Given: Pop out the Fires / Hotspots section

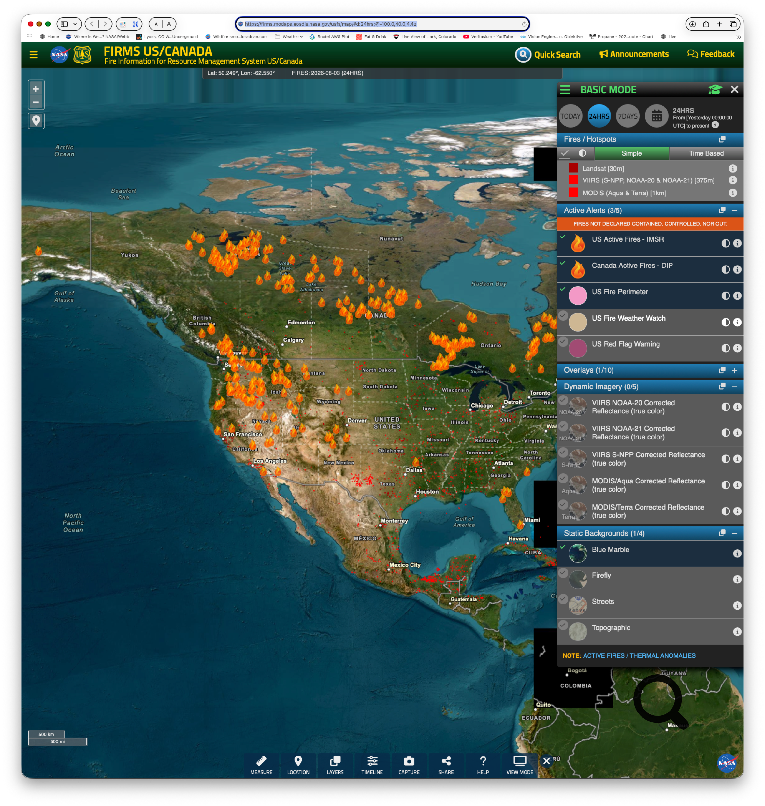Looking at the screenshot, I should click(x=722, y=139).
